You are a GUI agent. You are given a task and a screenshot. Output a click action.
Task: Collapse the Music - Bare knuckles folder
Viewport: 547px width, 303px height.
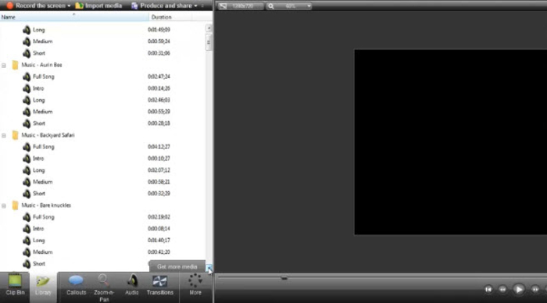4,205
